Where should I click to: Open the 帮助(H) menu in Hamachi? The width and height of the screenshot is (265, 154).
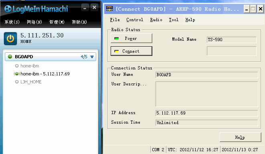(x=79, y=22)
